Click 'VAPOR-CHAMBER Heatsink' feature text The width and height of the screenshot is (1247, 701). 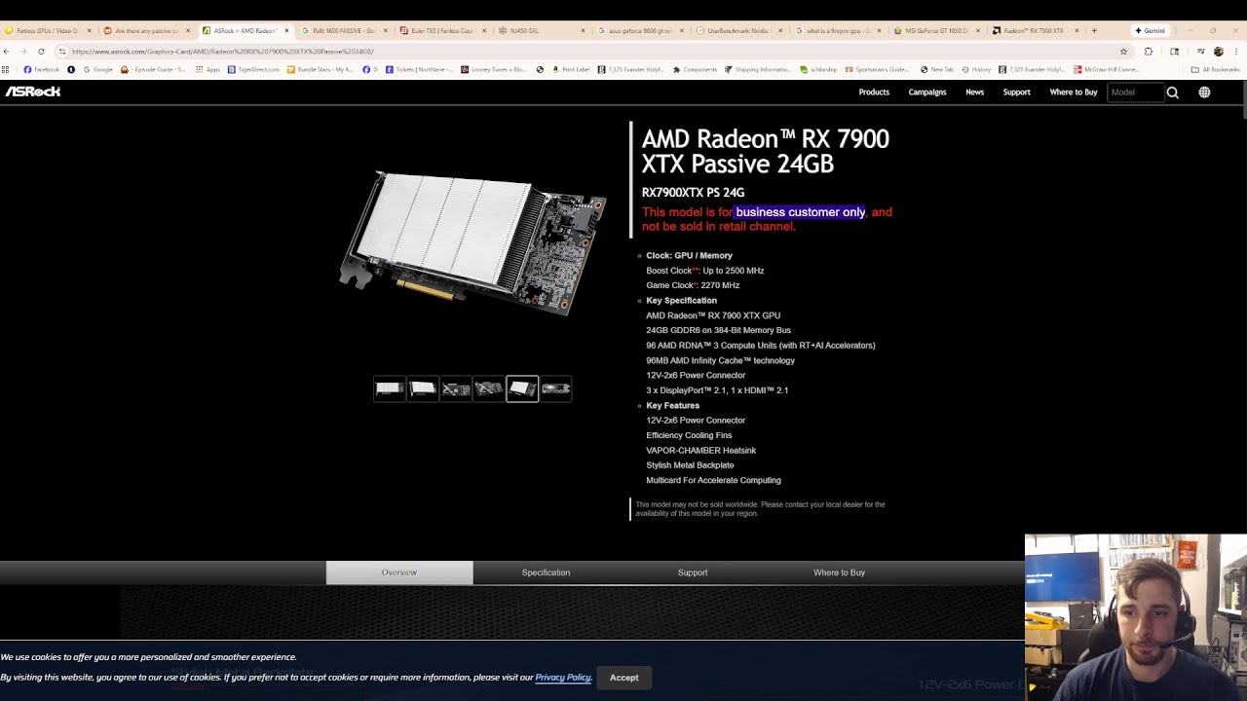700,450
